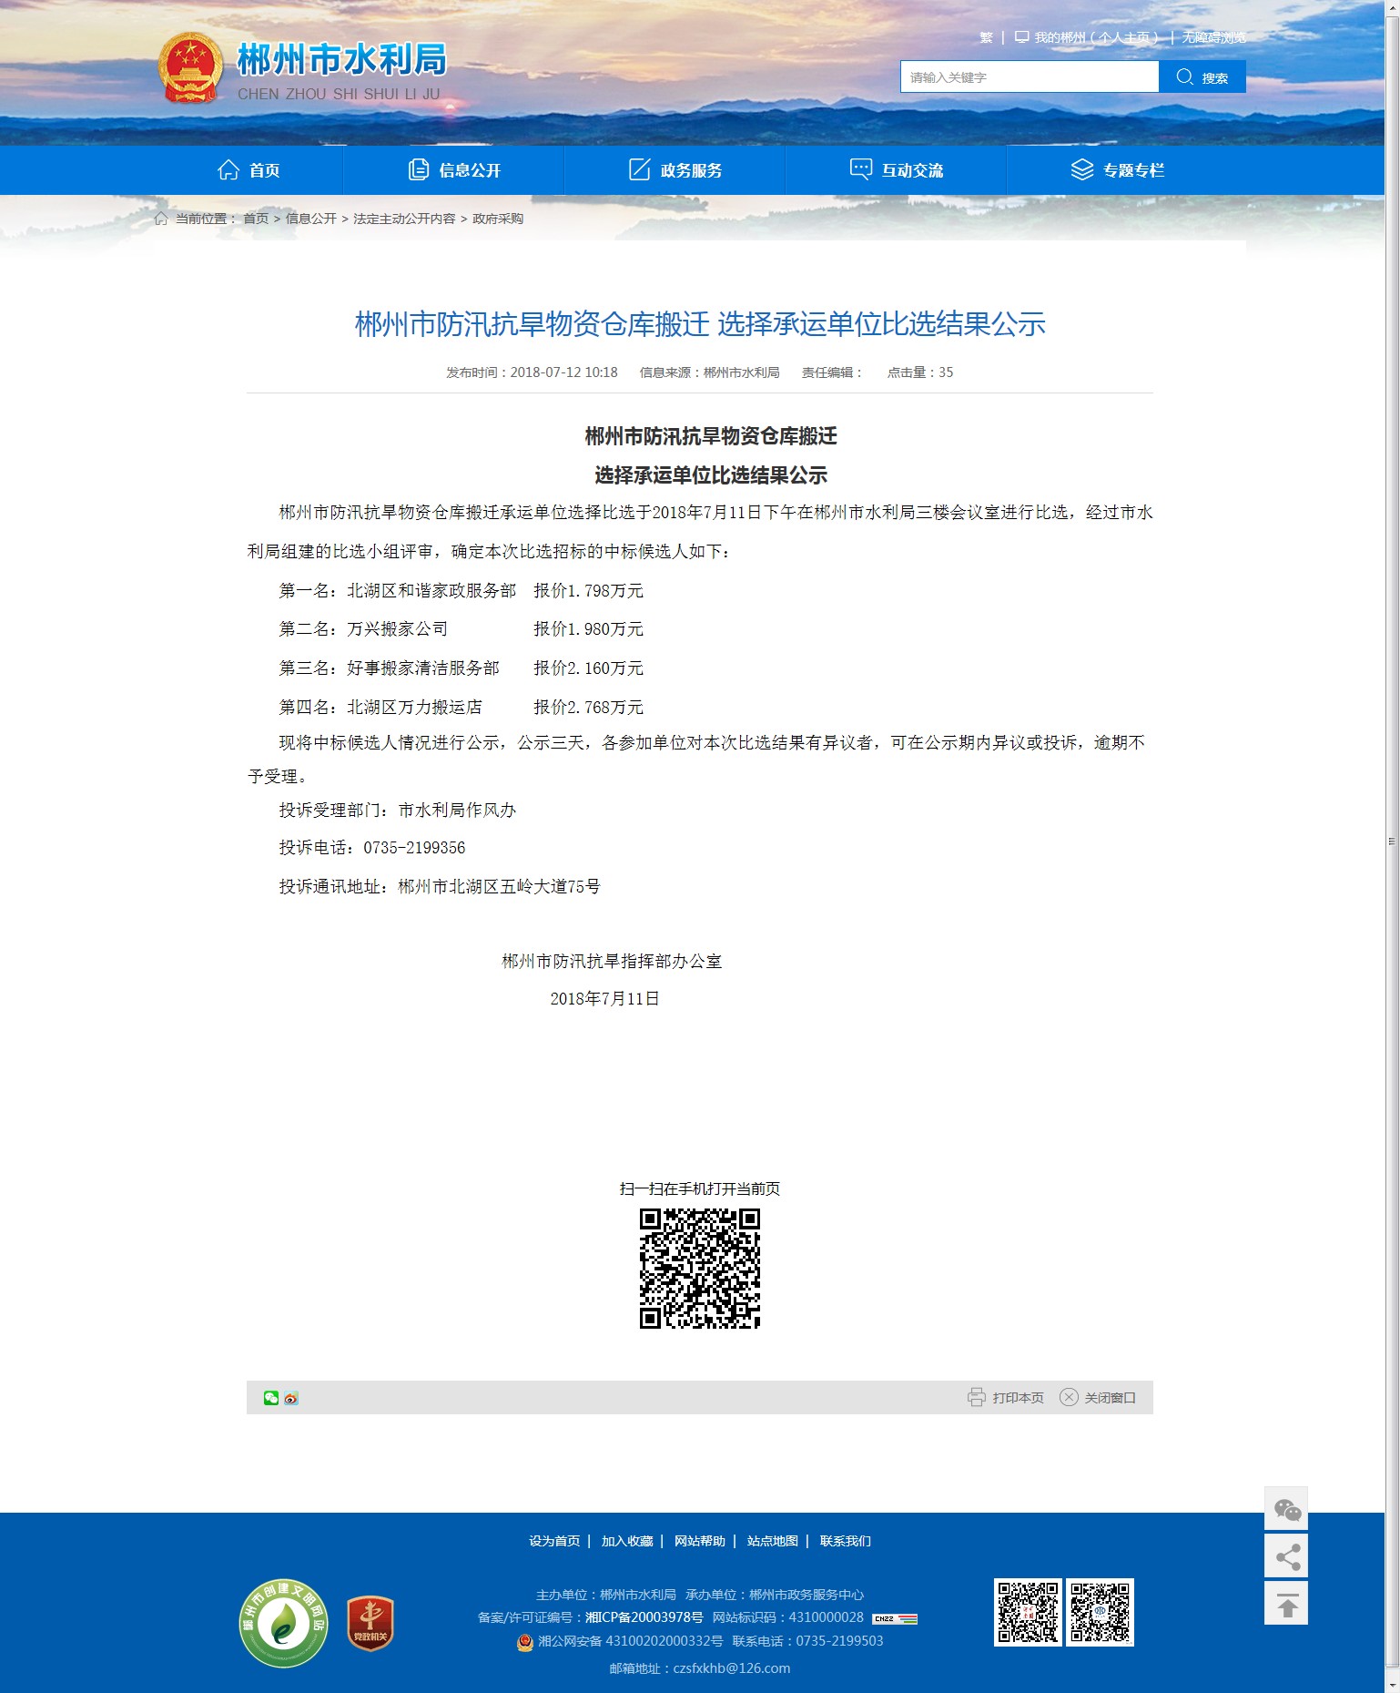Switch to traditional Chinese via 繁 link

(x=986, y=37)
